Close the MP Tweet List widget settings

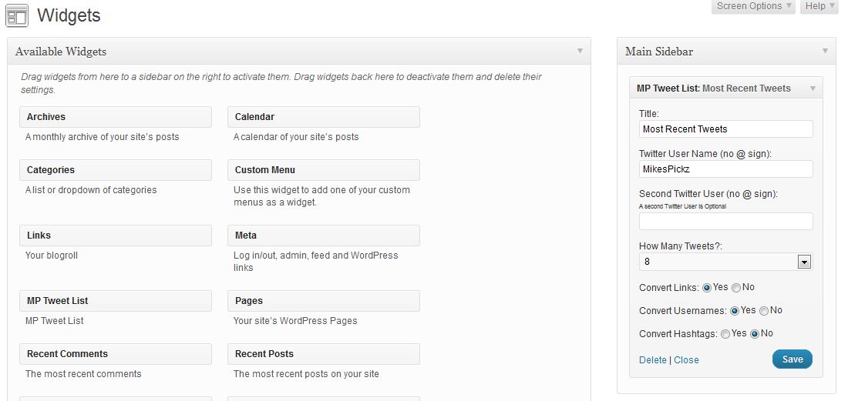686,360
